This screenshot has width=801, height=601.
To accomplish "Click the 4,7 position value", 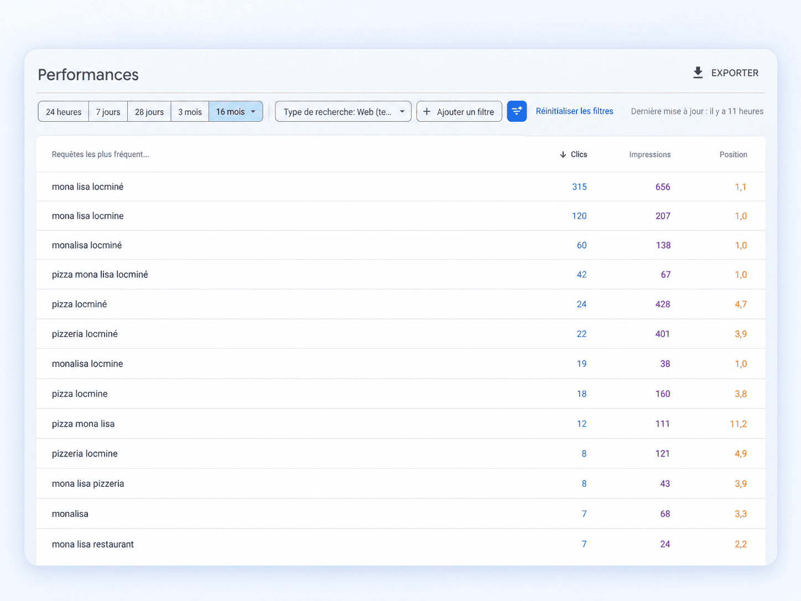I will (x=741, y=304).
